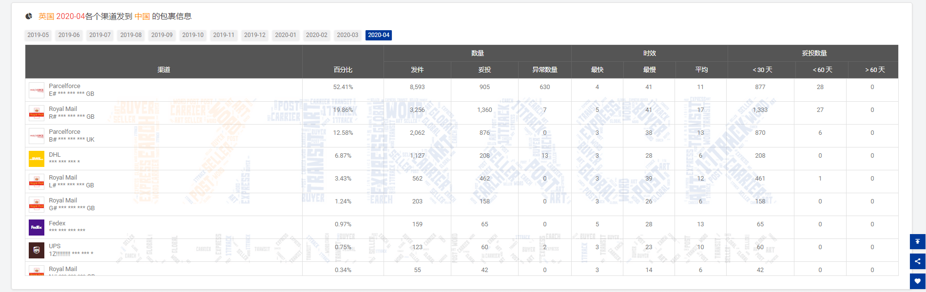Click the 630 exception count cell
Screen dimensions: 926x292
click(545, 87)
